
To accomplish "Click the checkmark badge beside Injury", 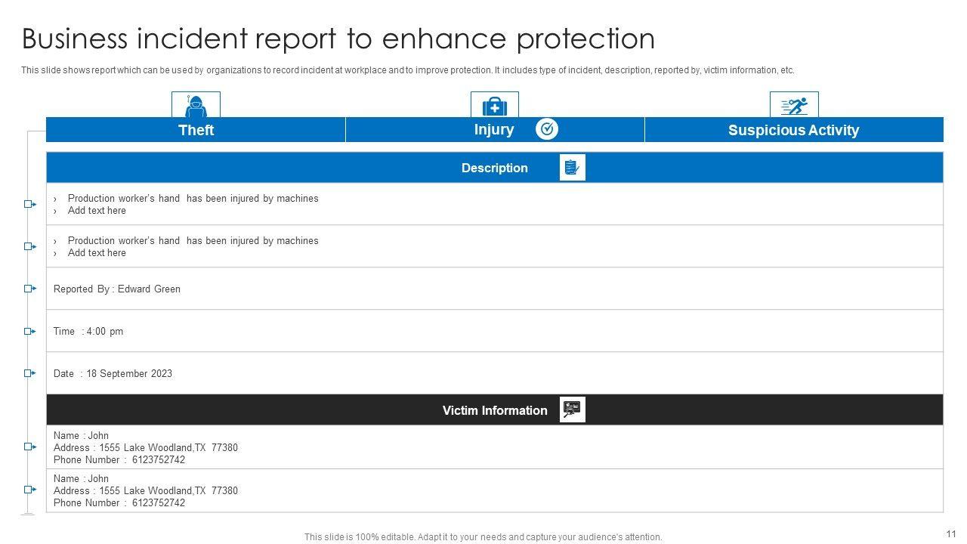I will tap(547, 129).
